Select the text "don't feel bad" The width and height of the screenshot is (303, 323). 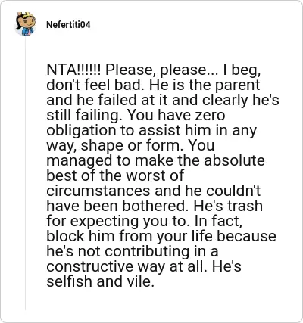point(95,85)
